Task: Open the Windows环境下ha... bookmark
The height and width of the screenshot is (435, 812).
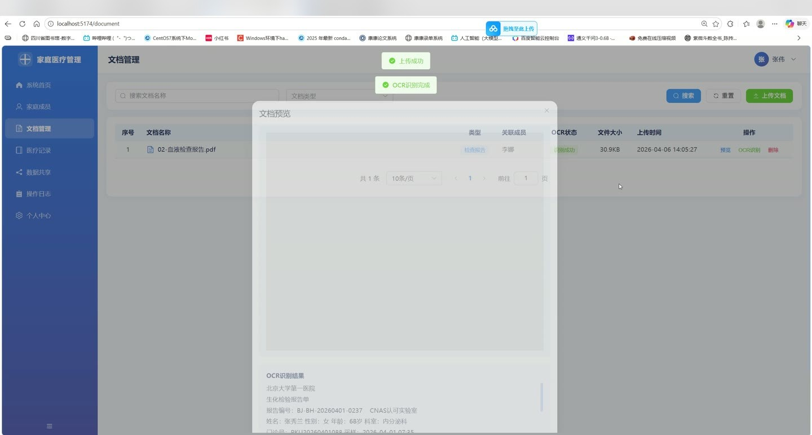Action: click(x=263, y=38)
